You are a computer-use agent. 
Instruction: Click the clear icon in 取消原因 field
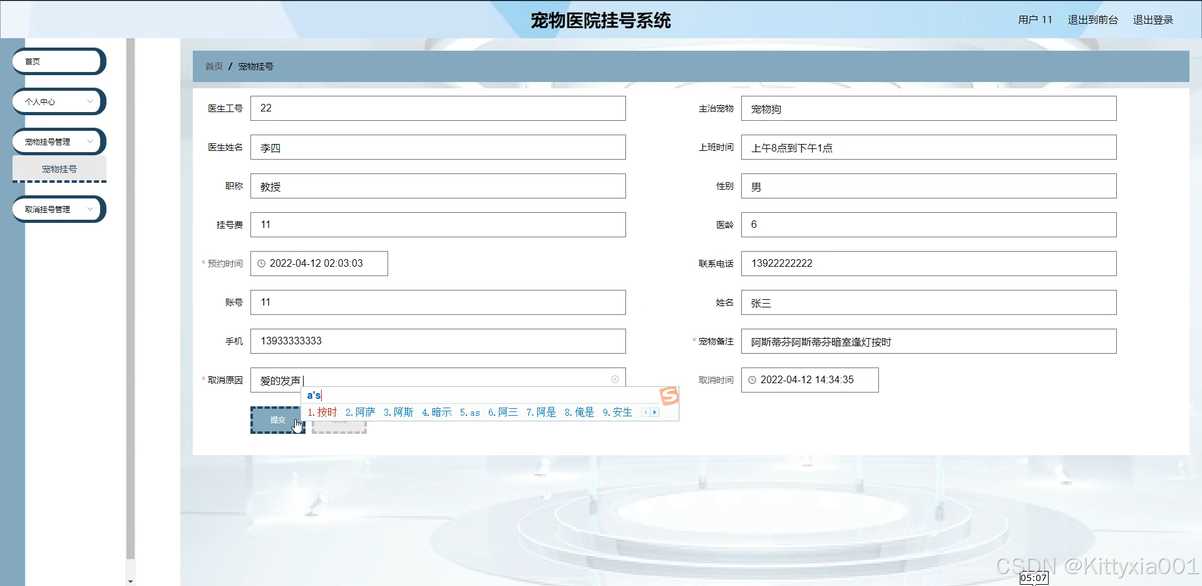coord(615,379)
